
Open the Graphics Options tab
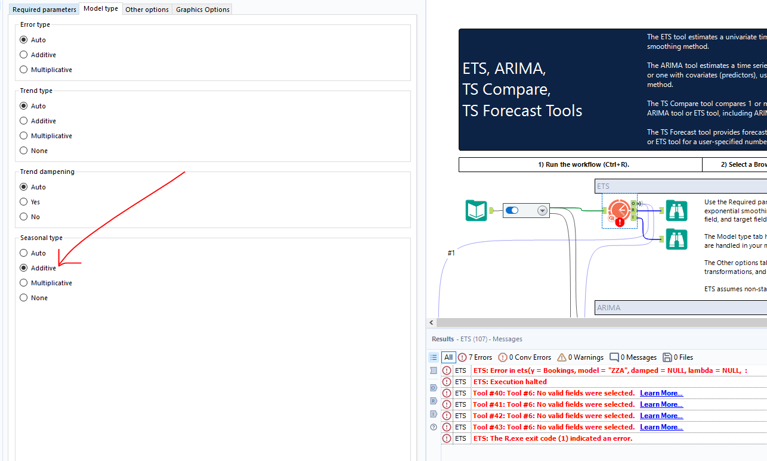tap(202, 9)
